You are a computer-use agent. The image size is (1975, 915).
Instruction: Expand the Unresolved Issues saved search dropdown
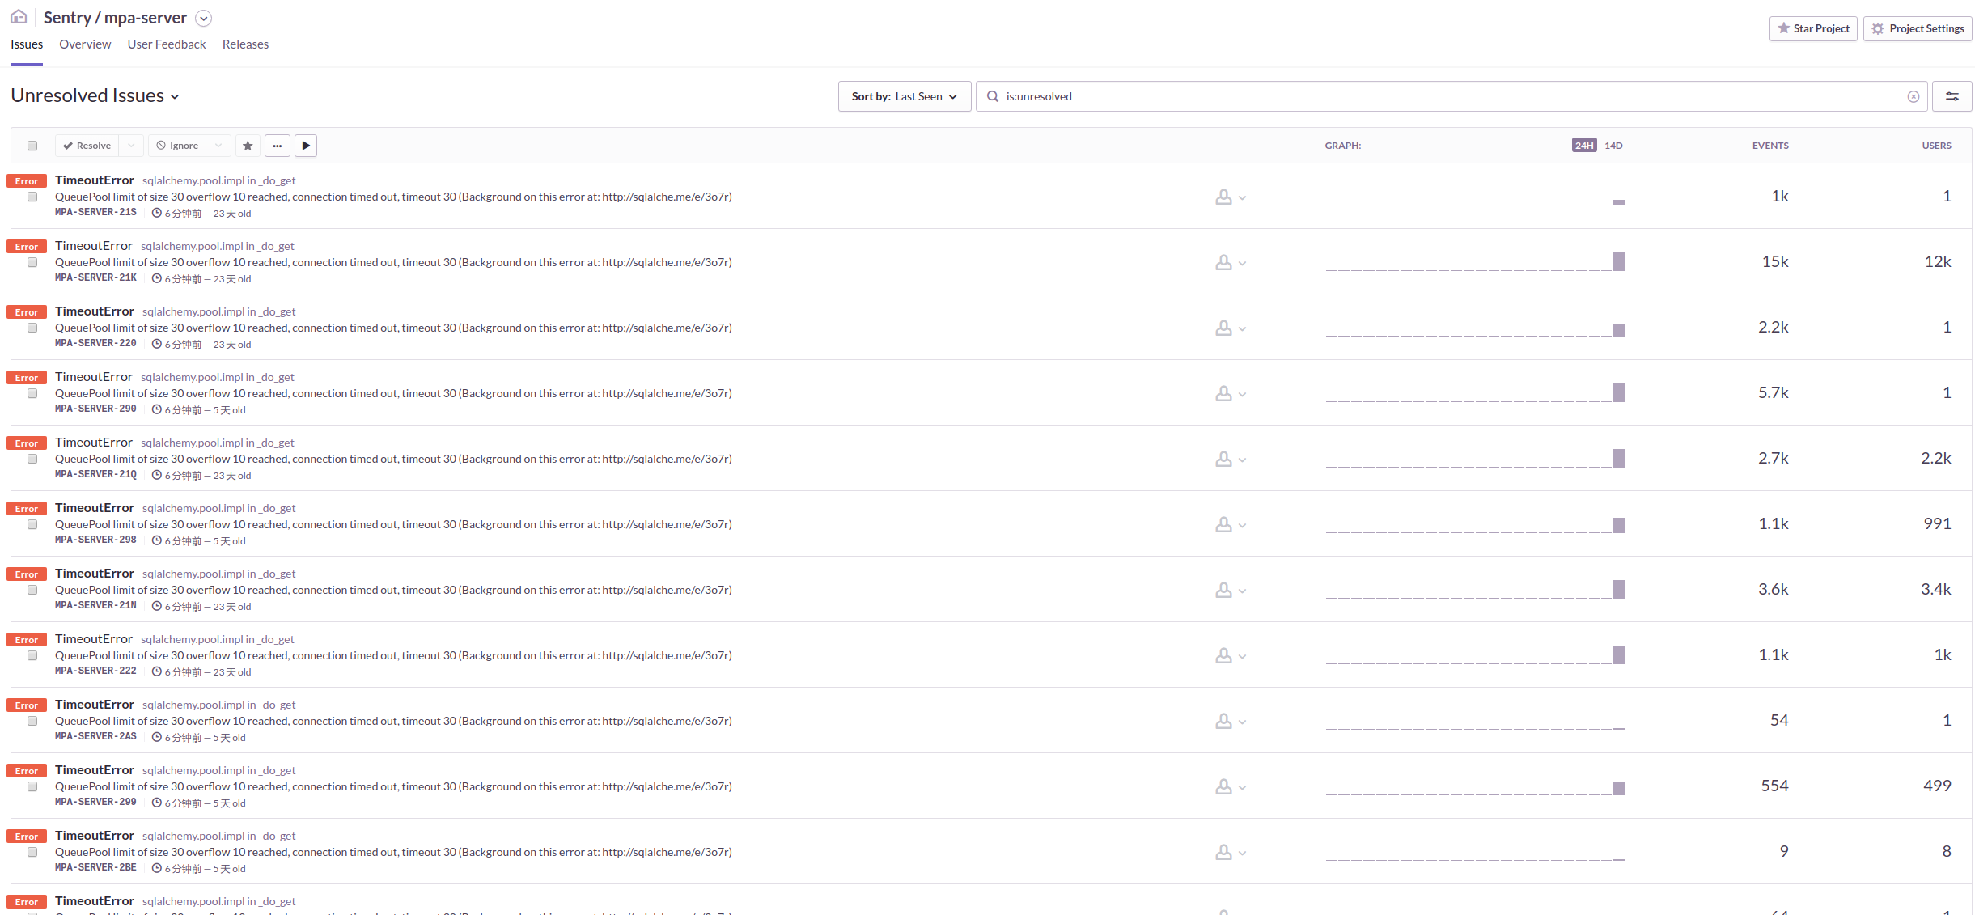95,95
